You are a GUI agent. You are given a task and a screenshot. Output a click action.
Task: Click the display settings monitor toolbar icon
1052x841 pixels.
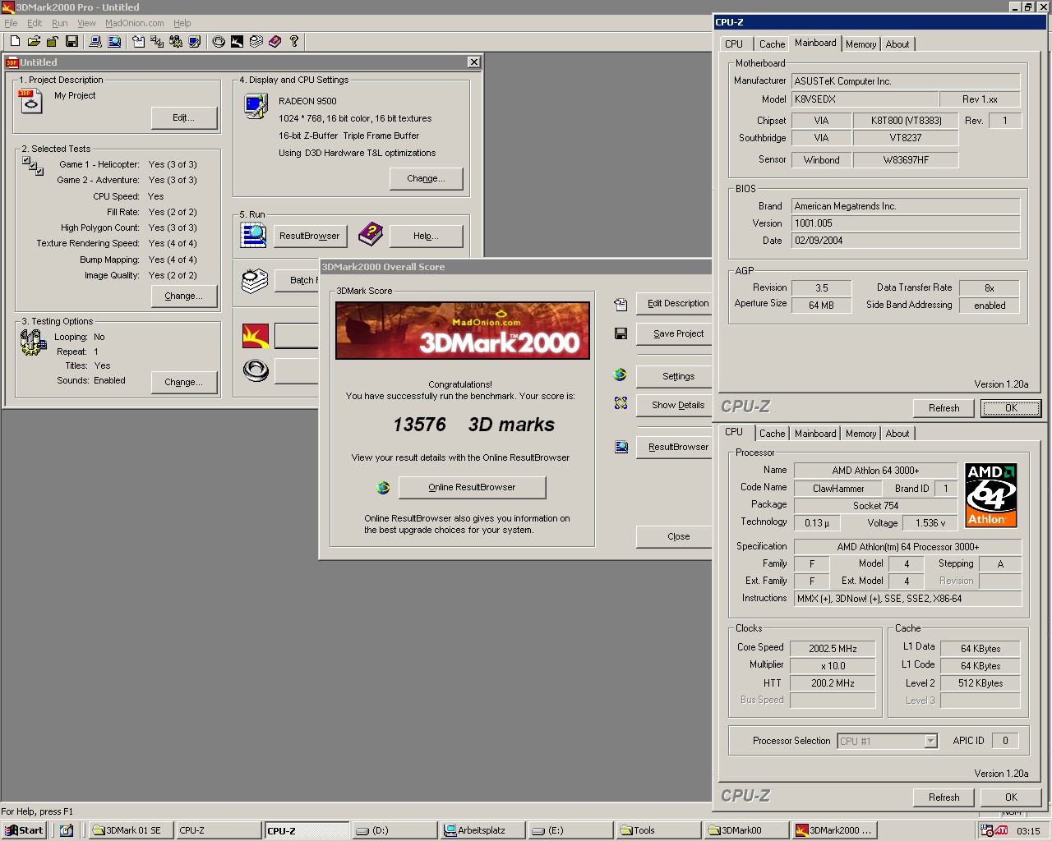(x=195, y=41)
